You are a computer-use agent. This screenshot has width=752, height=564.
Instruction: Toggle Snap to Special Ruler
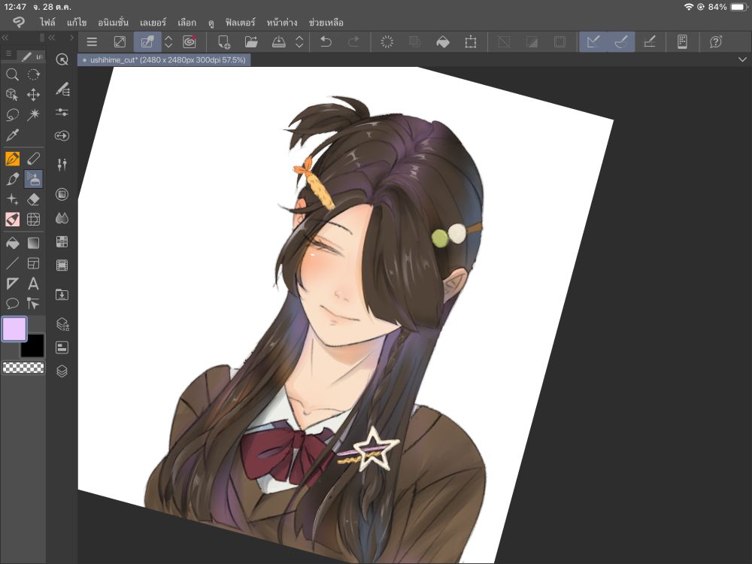pos(621,41)
